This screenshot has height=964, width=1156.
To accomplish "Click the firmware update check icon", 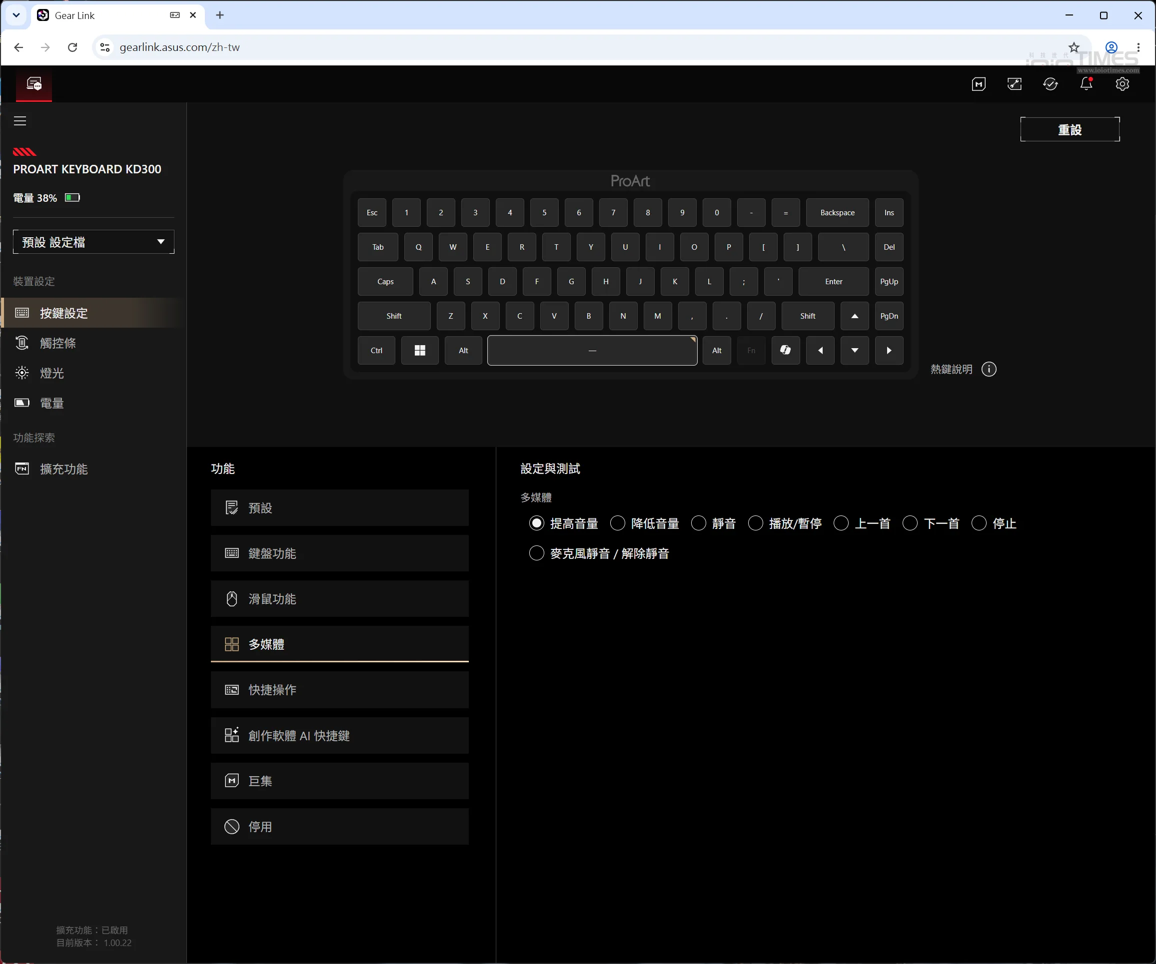I will click(1051, 84).
